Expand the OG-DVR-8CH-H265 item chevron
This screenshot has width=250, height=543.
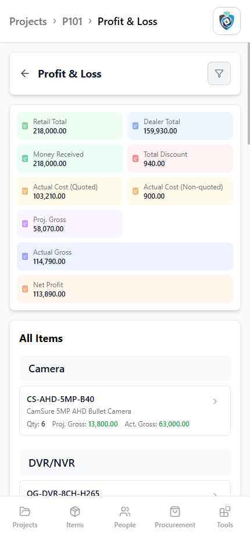215,495
